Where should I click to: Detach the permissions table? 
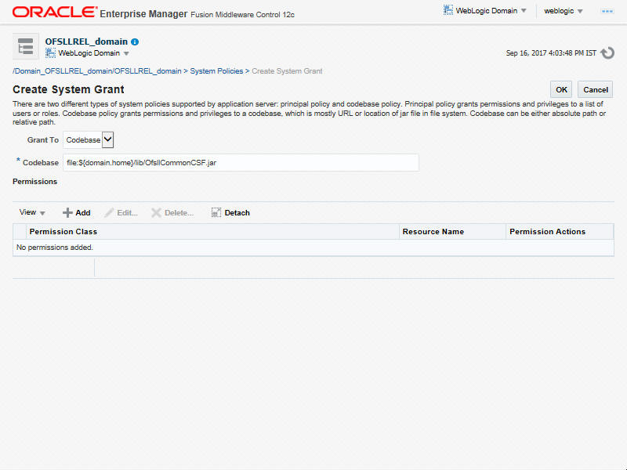[230, 212]
